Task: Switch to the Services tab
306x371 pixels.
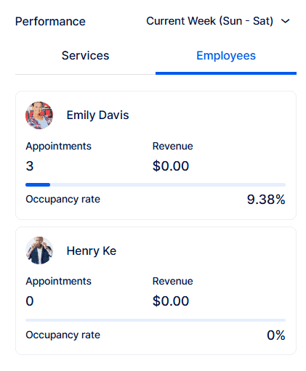Action: pos(85,56)
